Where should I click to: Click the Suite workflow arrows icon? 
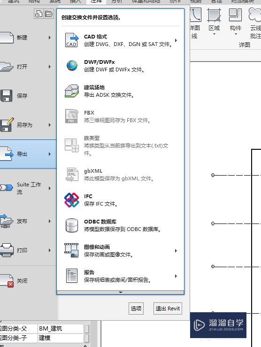tap(7, 188)
